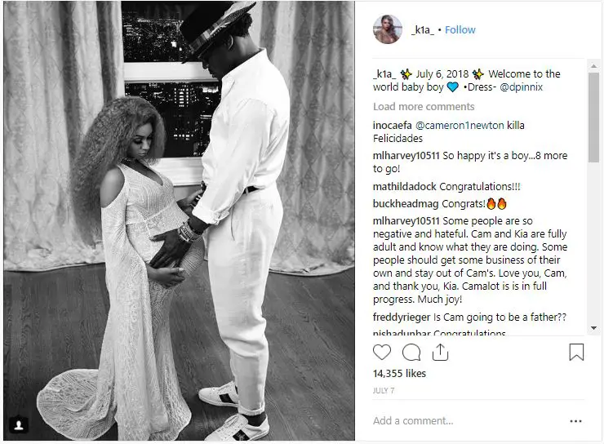Click the scrollbar up arrow in comments

pyautogui.click(x=593, y=66)
